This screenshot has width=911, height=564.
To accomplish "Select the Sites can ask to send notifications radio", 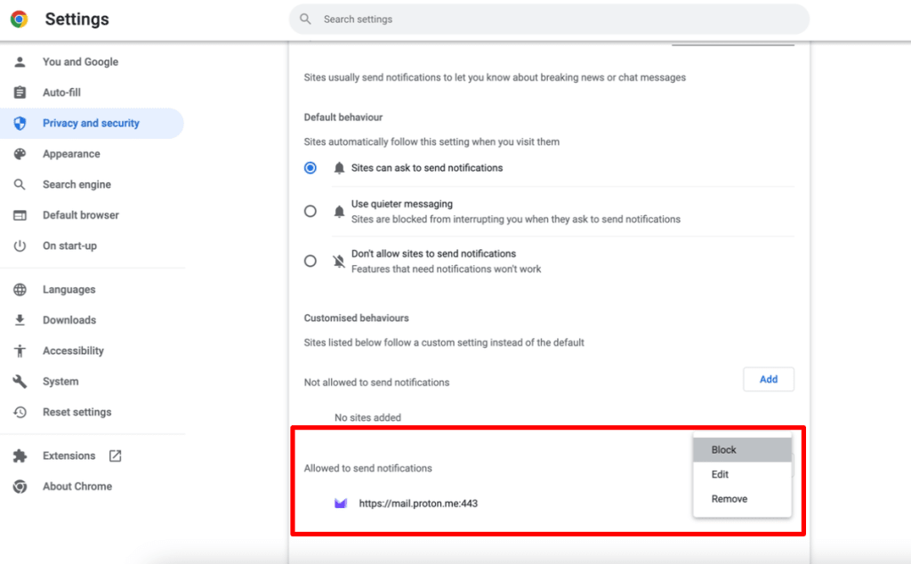I will [x=310, y=167].
